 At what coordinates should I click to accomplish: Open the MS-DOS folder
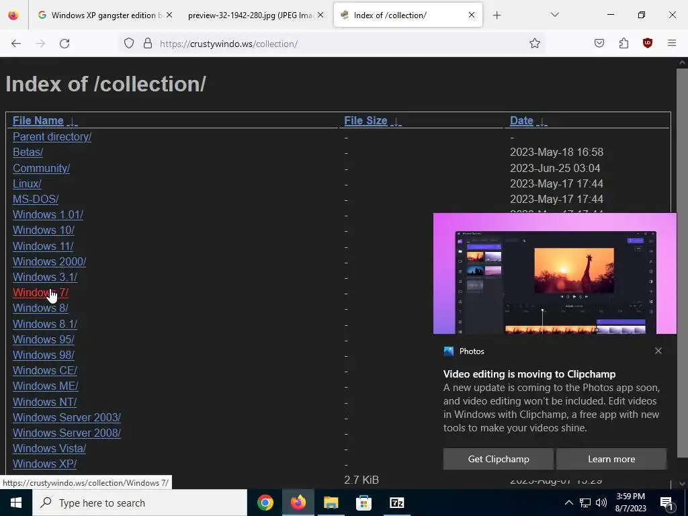click(36, 199)
